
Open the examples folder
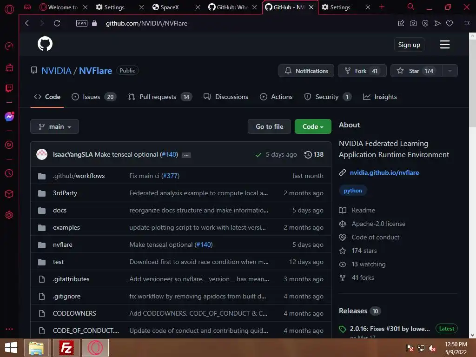pos(66,227)
